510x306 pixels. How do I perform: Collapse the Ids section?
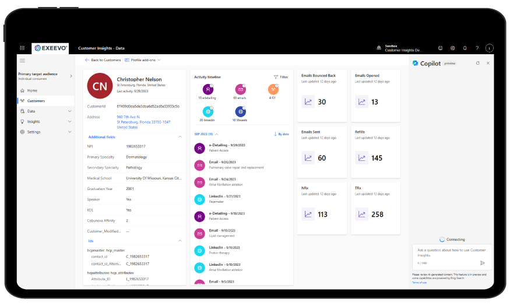(180, 241)
